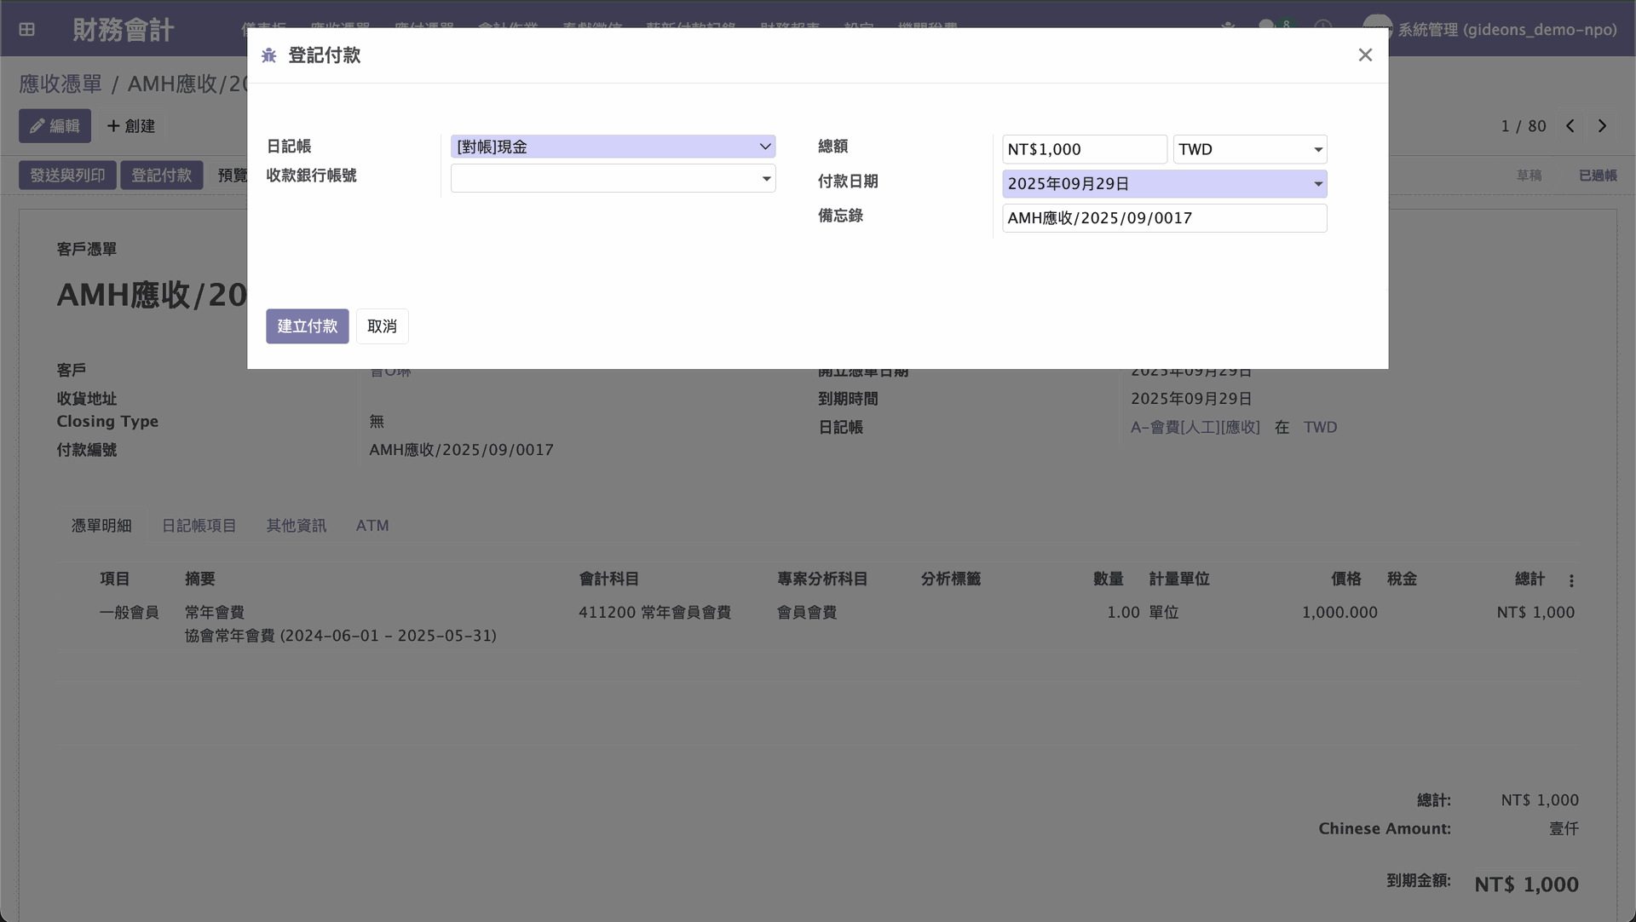The height and width of the screenshot is (922, 1636).
Task: Open the A-會費[人工][應收] journal link
Action: point(1195,428)
